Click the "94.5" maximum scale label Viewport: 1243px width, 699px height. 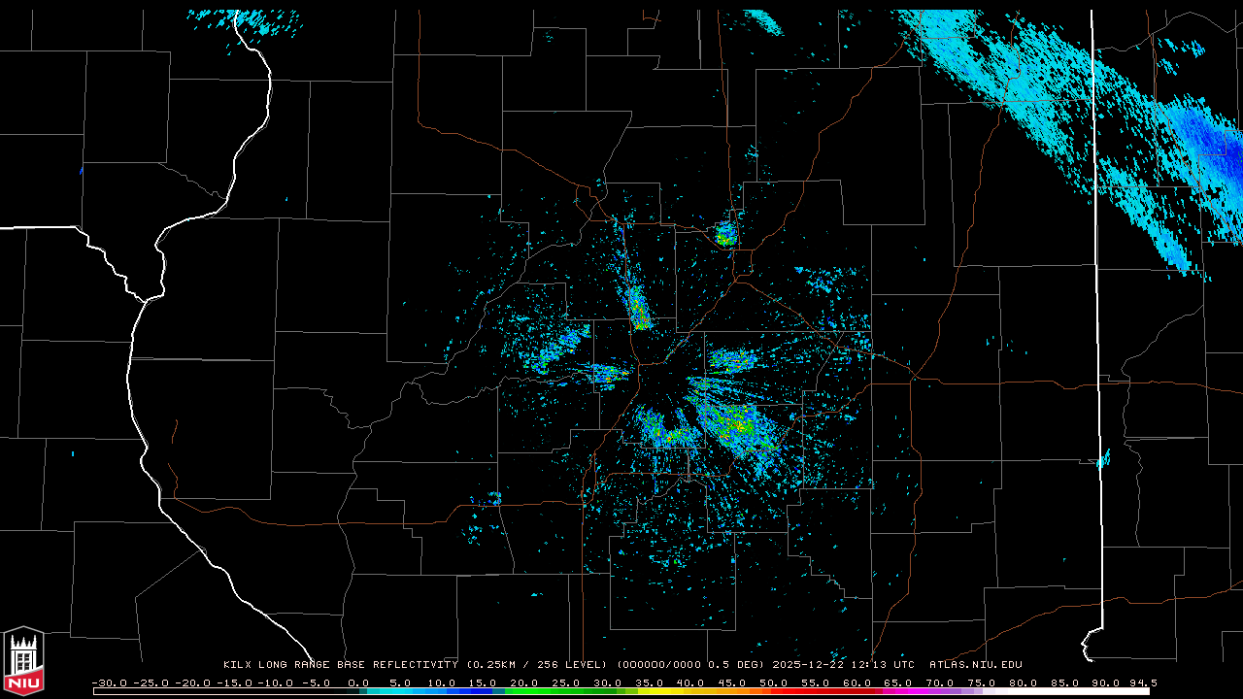(1144, 682)
